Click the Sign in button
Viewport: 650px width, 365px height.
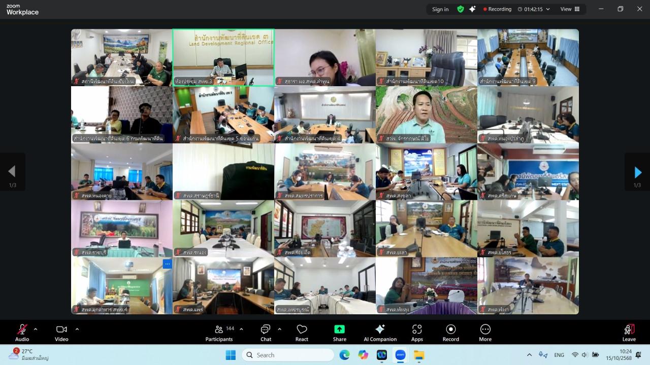(440, 9)
